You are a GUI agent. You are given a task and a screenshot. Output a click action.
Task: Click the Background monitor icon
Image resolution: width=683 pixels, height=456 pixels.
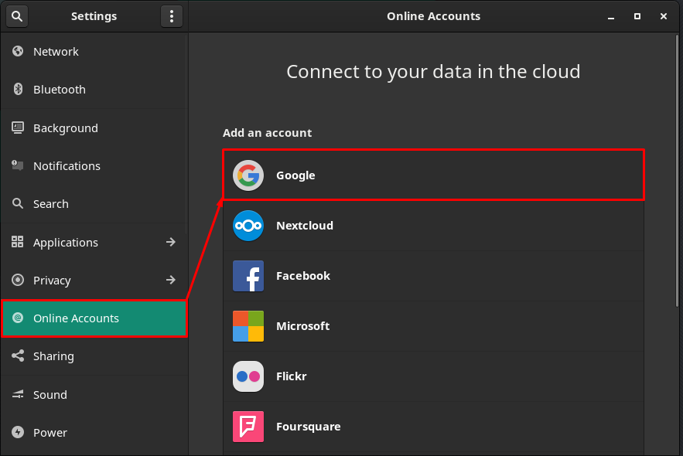[18, 128]
